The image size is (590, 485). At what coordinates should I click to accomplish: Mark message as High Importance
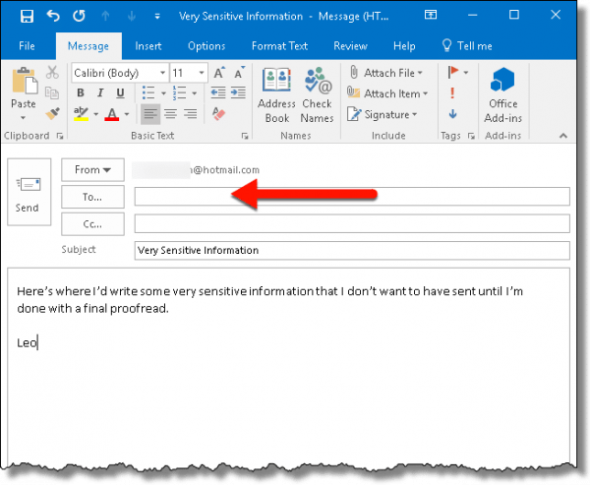pyautogui.click(x=451, y=93)
